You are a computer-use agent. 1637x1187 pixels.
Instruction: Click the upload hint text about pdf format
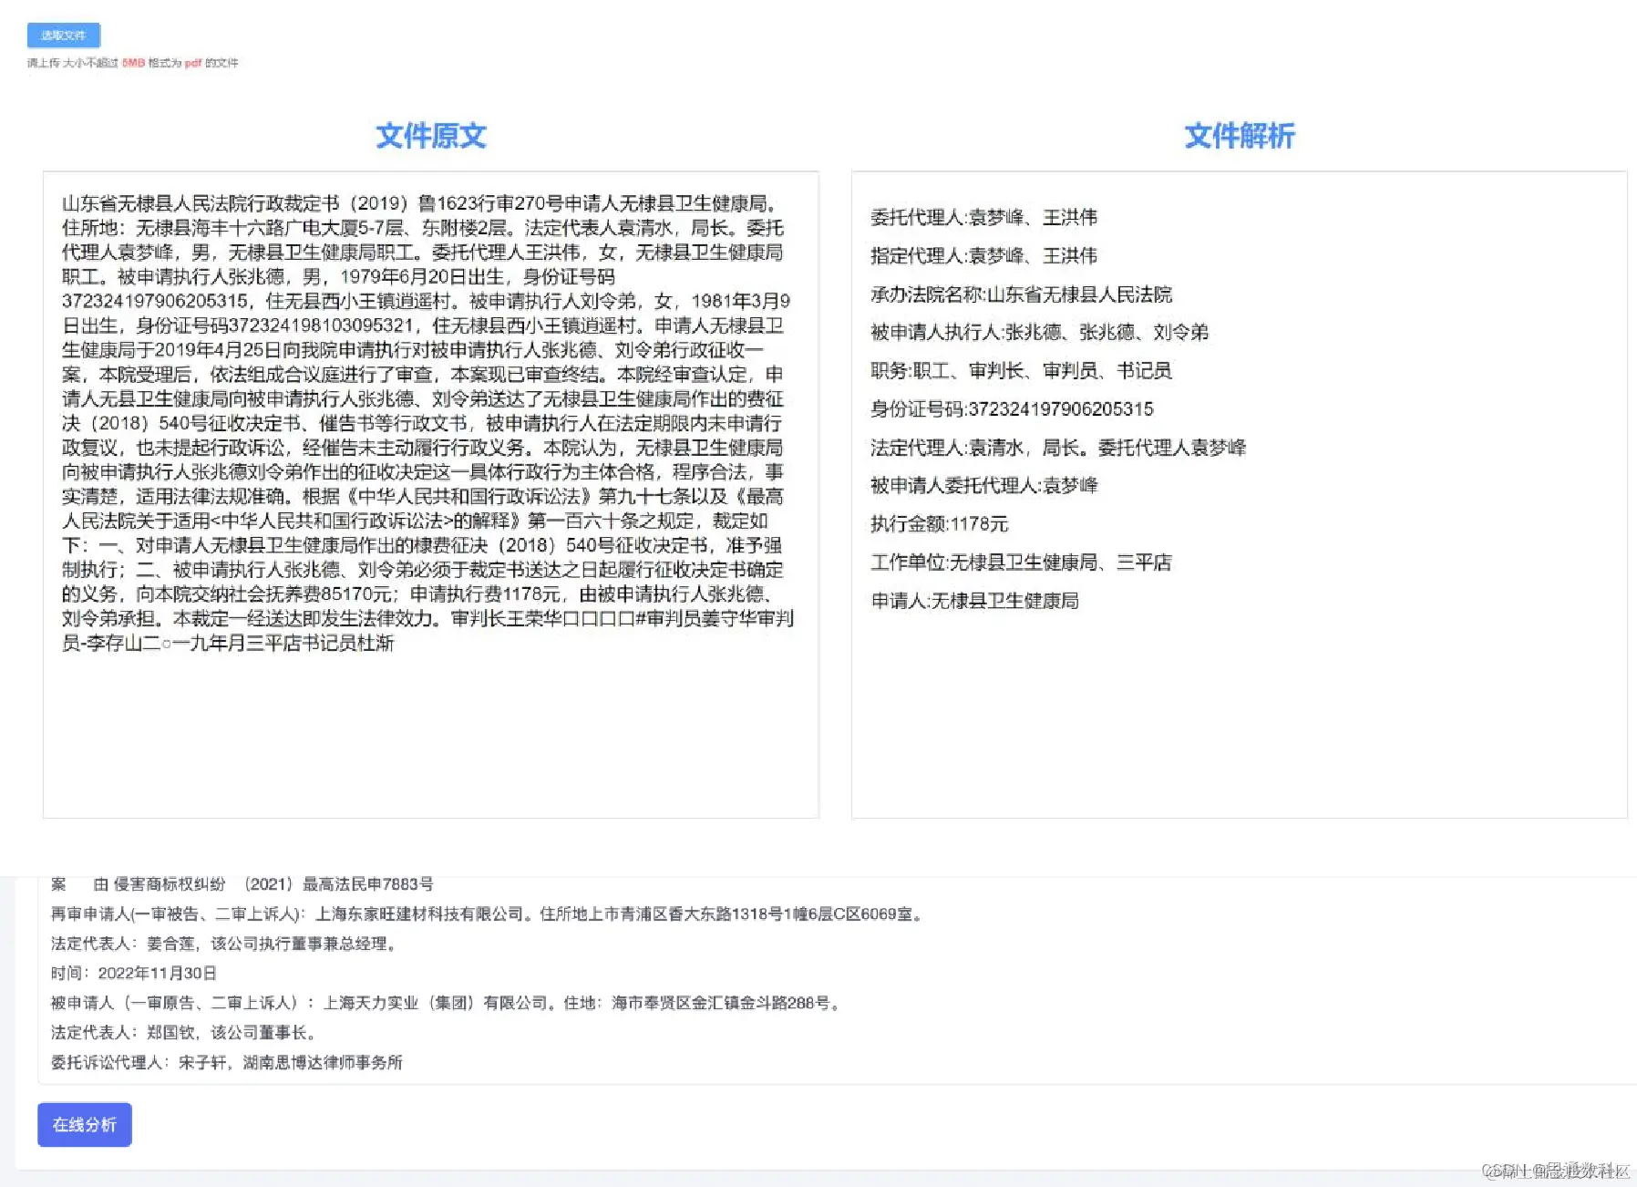click(x=132, y=63)
